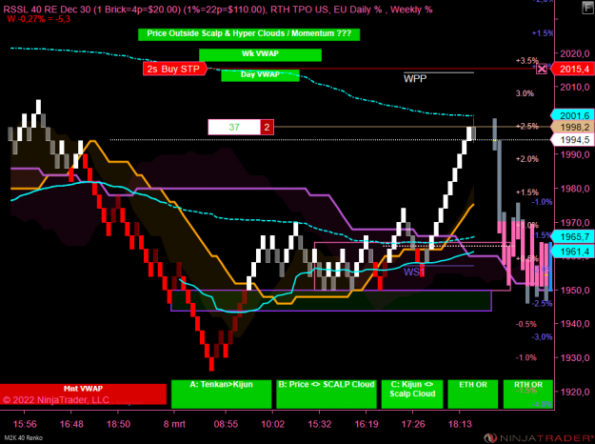Click the 1920,0 price axis label
595x444 pixels.
(x=575, y=392)
